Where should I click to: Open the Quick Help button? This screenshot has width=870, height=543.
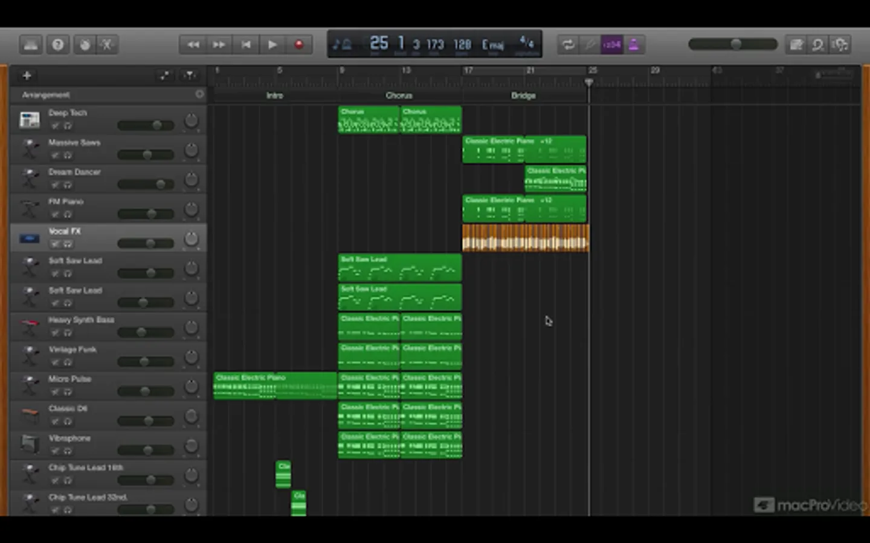(58, 45)
